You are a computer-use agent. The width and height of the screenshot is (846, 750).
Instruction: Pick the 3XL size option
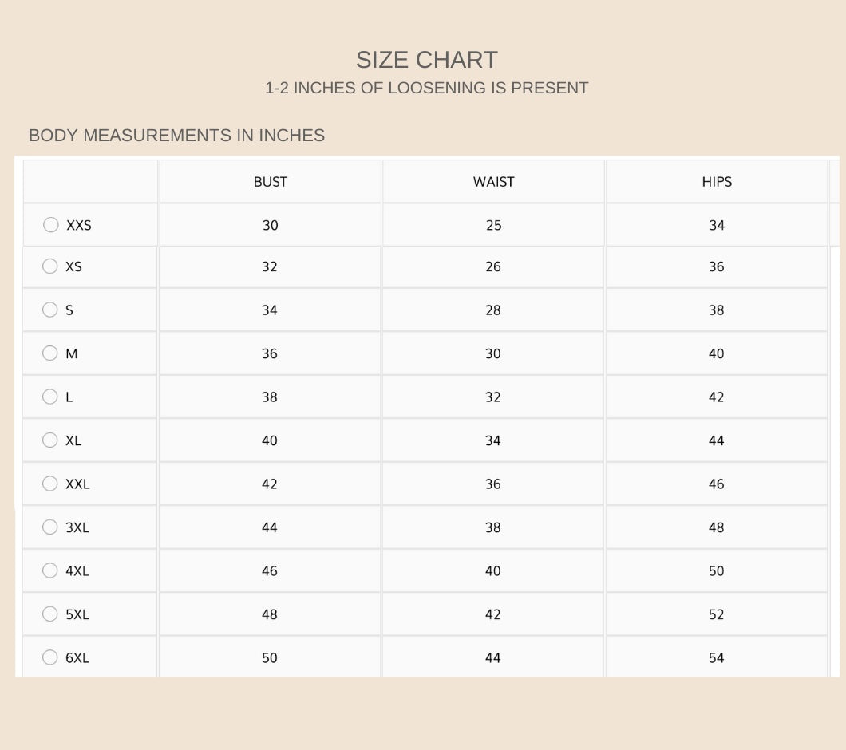coord(50,527)
